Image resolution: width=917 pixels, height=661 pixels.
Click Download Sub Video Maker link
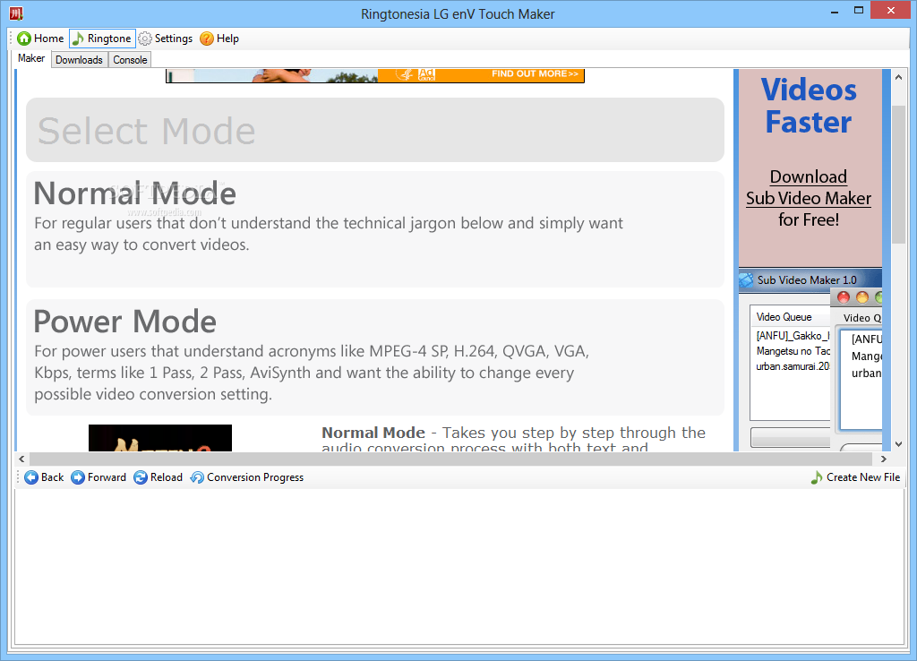[x=809, y=187]
